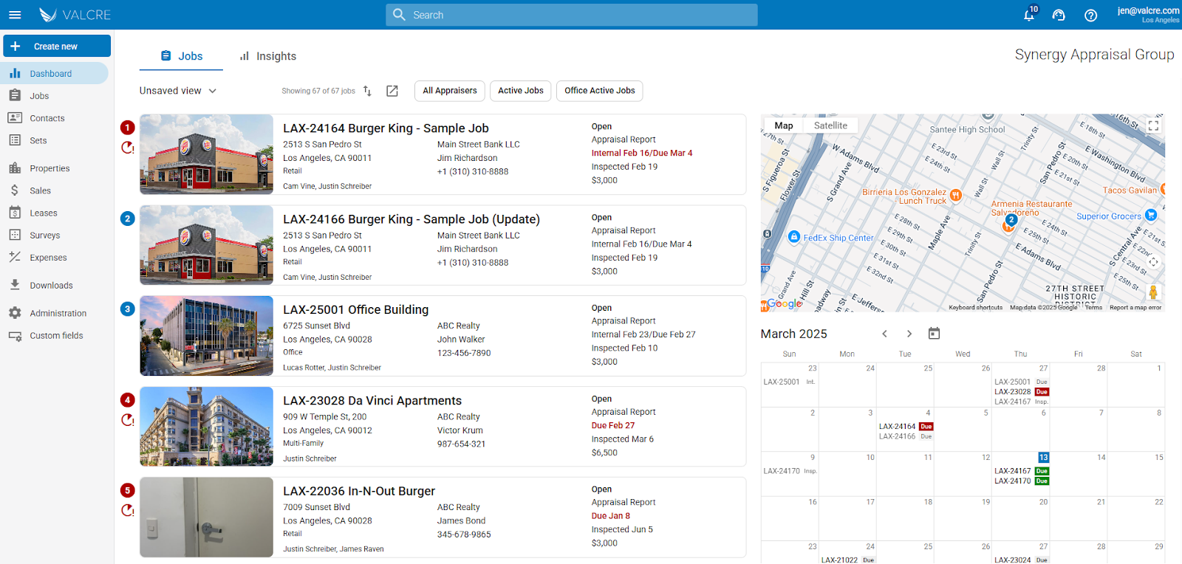Click blue marker 3 beside LAX-25001 job
Screen dimensions: 1182x564
[128, 309]
